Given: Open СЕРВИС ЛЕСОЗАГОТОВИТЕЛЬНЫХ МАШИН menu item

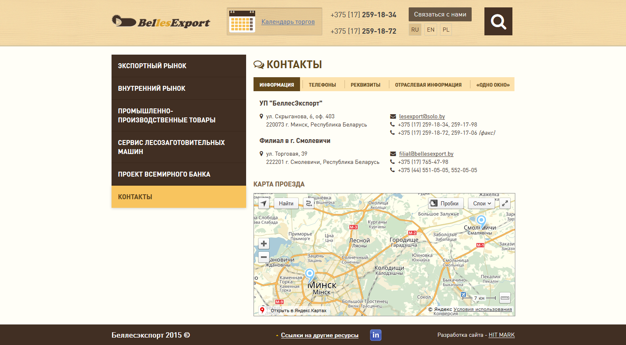Looking at the screenshot, I should 179,147.
